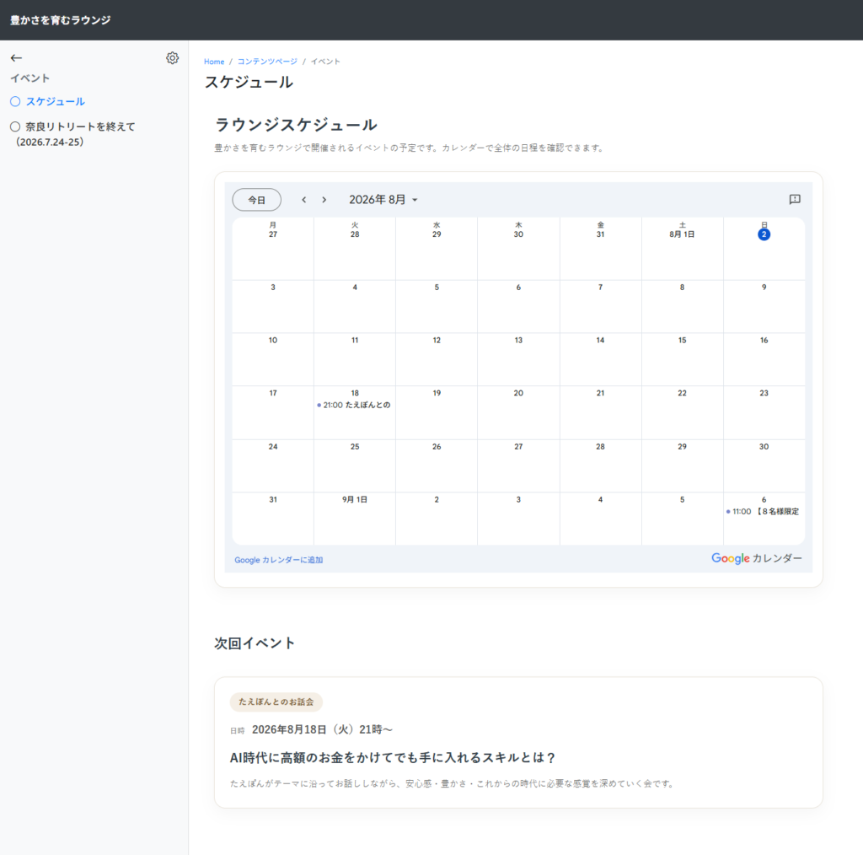Click date 23 in the calendar
This screenshot has height=855, width=863.
[x=764, y=393]
